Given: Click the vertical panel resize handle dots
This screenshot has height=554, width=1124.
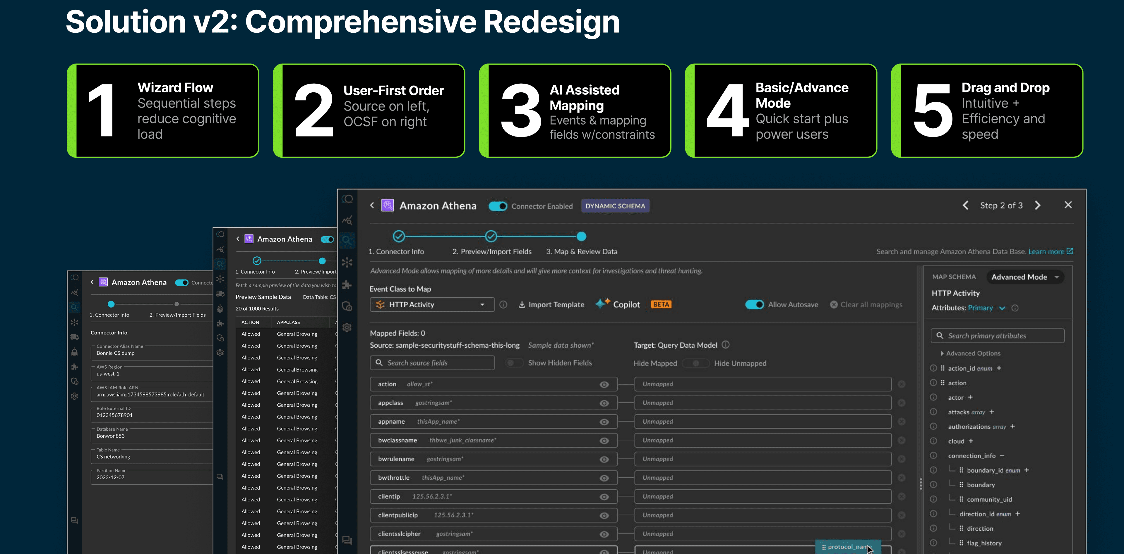Looking at the screenshot, I should point(921,484).
